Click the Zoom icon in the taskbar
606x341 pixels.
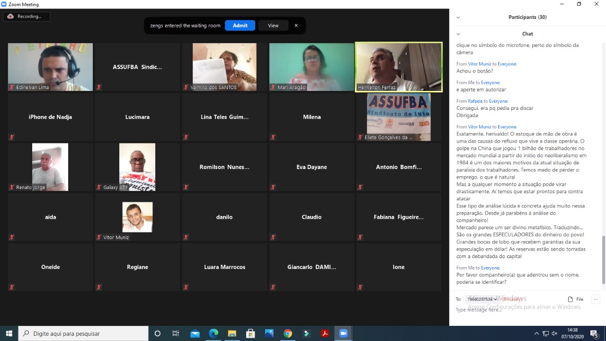pyautogui.click(x=343, y=333)
